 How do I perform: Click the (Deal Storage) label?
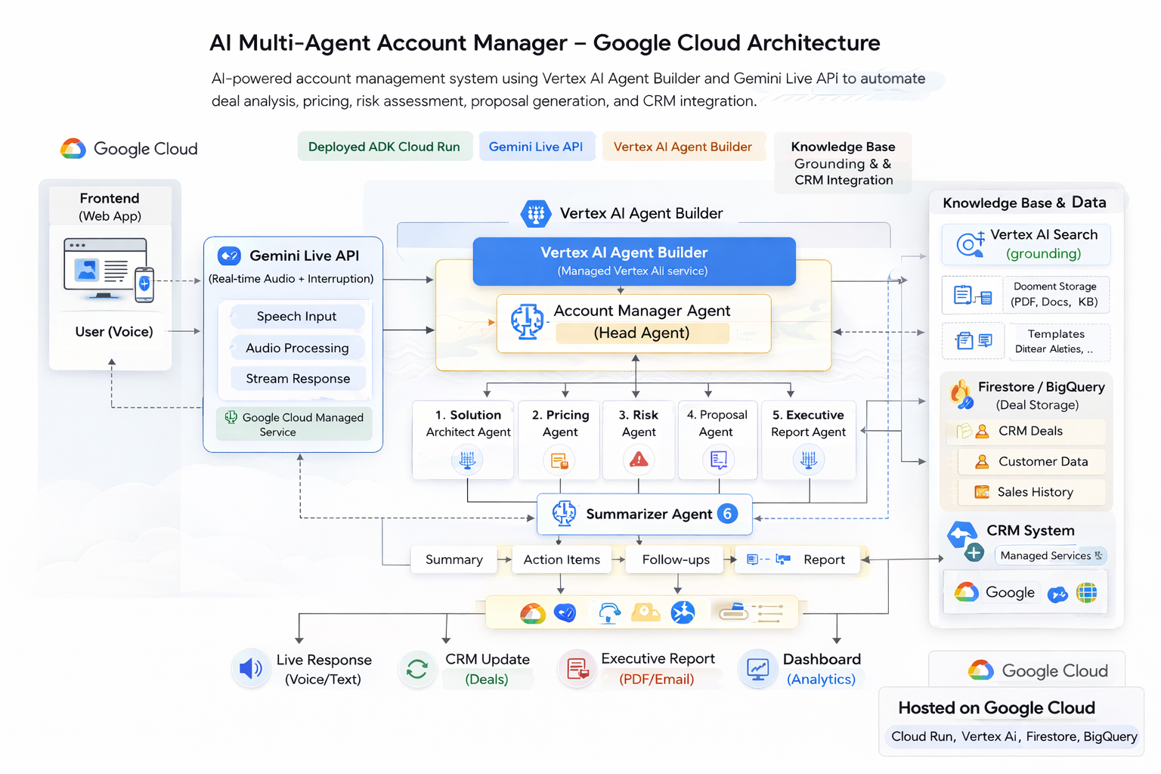point(1037,405)
